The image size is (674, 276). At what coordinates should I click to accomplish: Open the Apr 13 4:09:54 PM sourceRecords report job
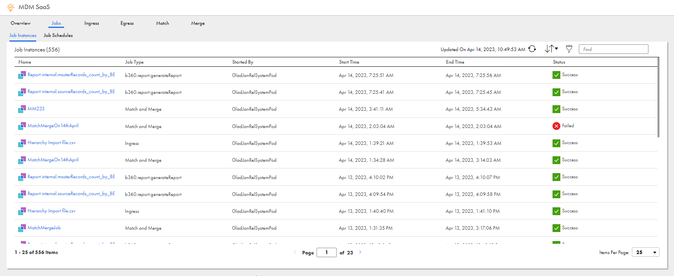pyautogui.click(x=71, y=194)
